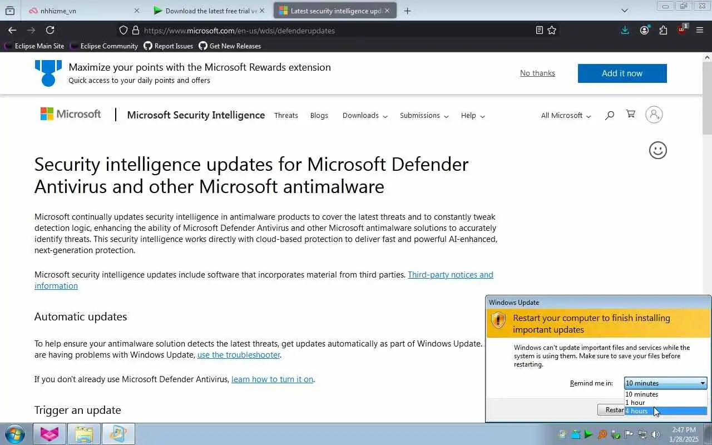Click the uBlock Origin toolbar icon

tap(683, 30)
